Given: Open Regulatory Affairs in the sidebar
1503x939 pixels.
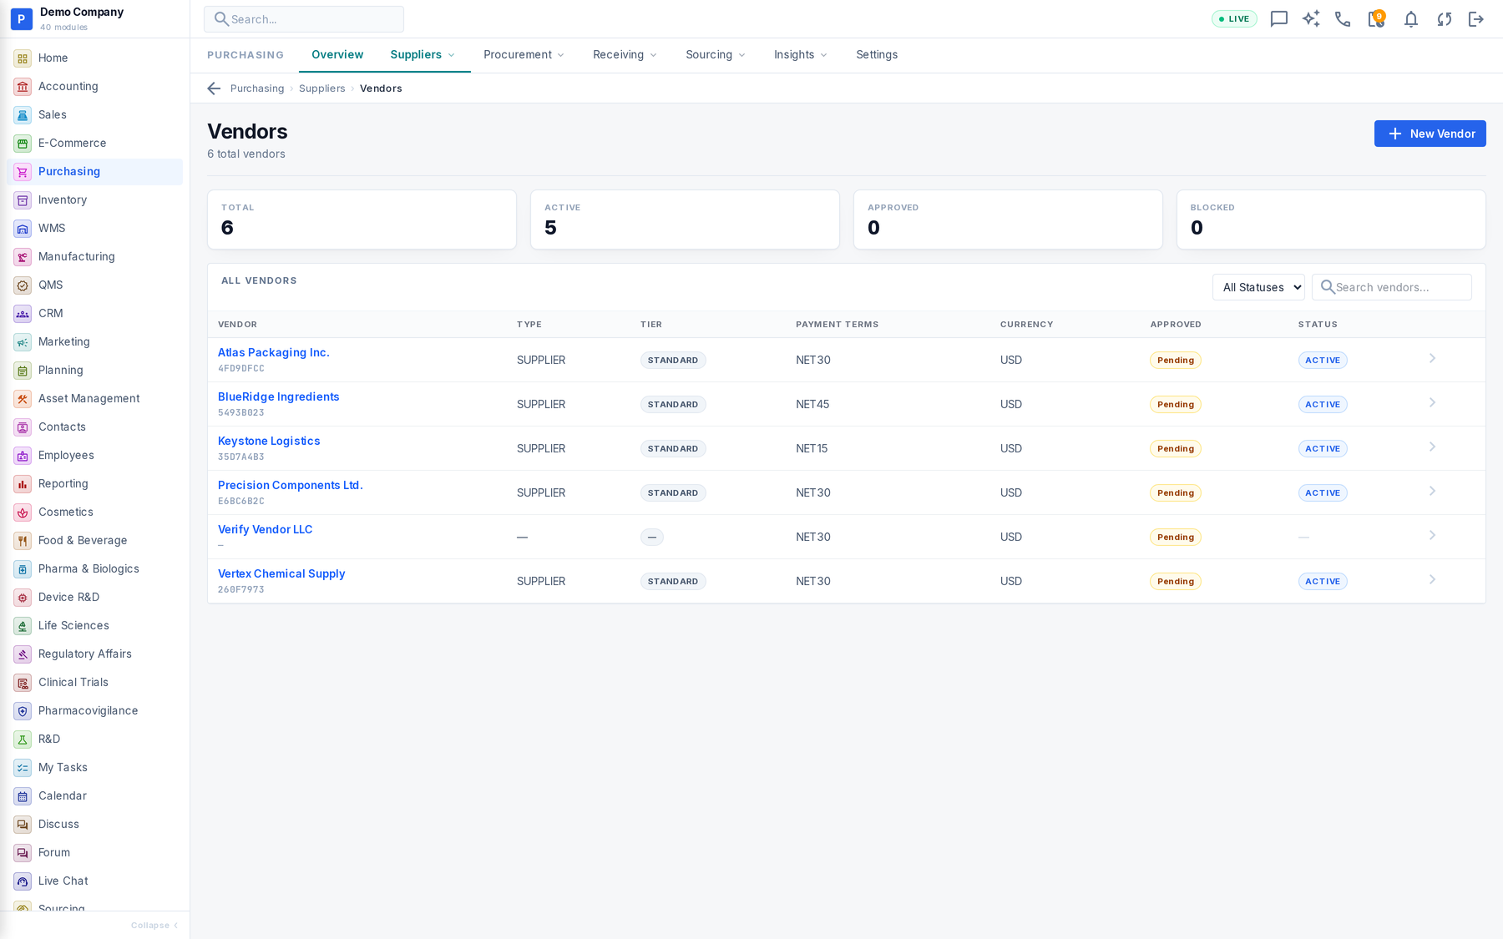Looking at the screenshot, I should click(x=94, y=654).
